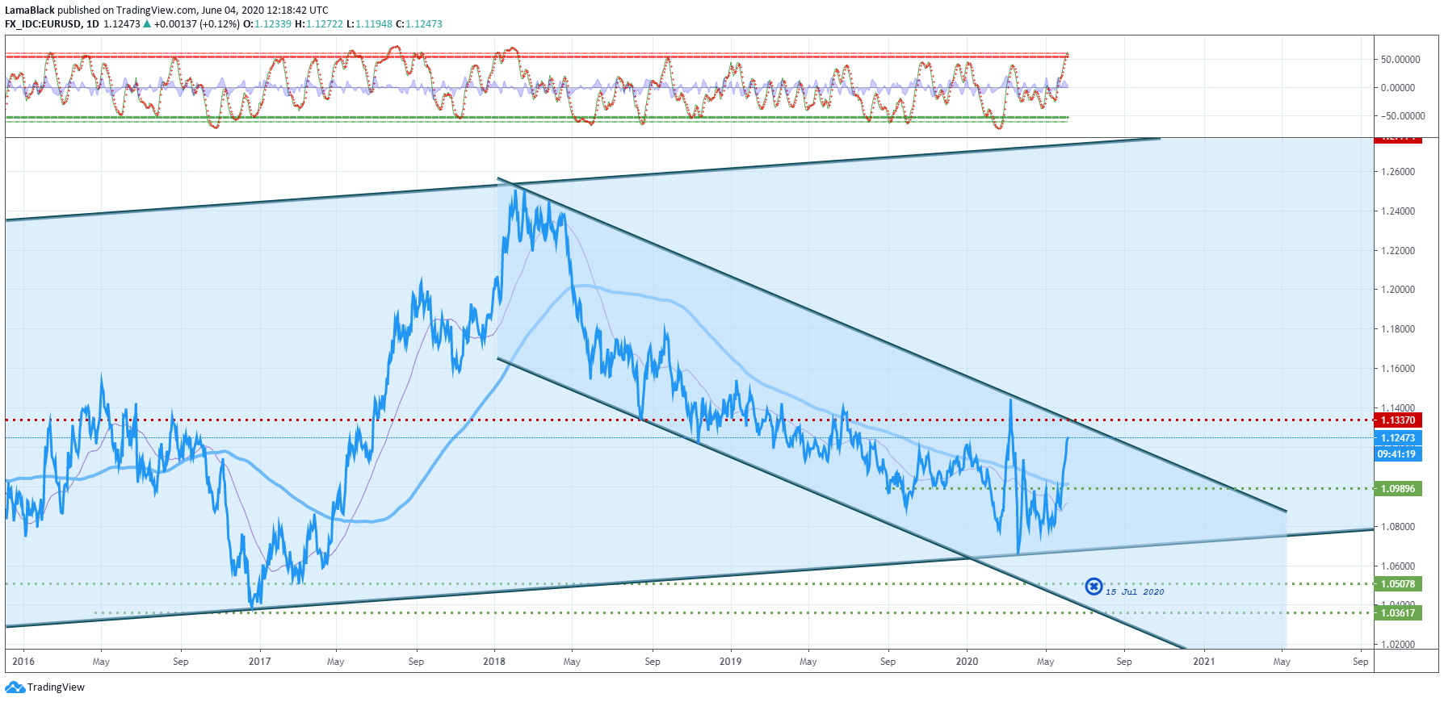This screenshot has height=702, width=1444.
Task: Click the 1.03617 green price label
Action: coord(1398,613)
